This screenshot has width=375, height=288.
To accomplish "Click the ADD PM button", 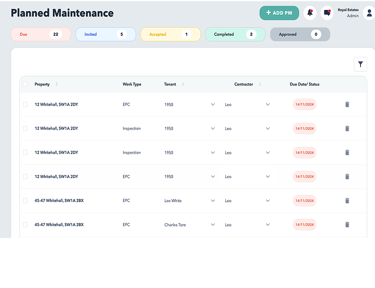I will [x=279, y=13].
